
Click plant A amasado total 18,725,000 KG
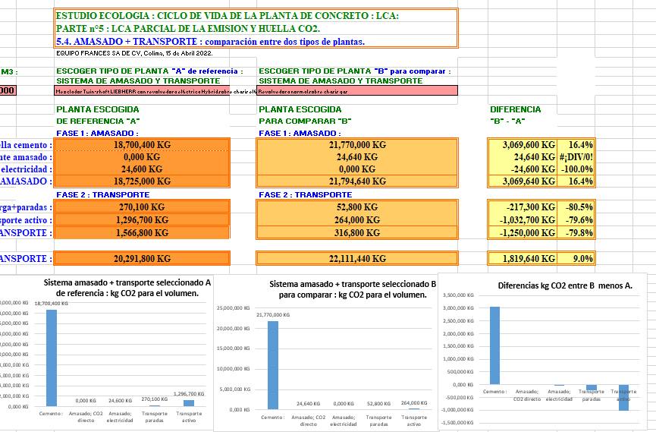(x=142, y=181)
